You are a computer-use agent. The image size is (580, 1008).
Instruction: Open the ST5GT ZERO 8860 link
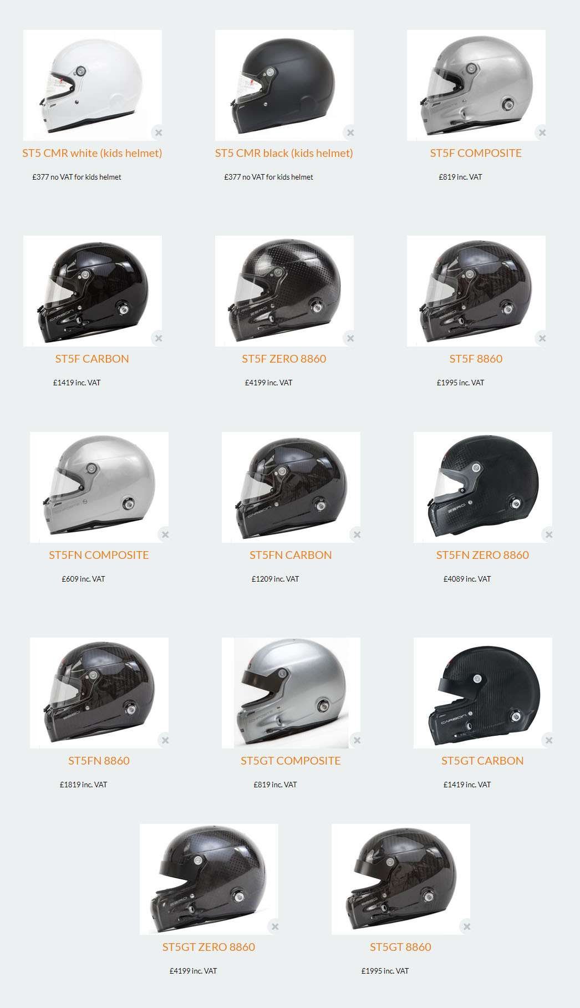point(208,947)
